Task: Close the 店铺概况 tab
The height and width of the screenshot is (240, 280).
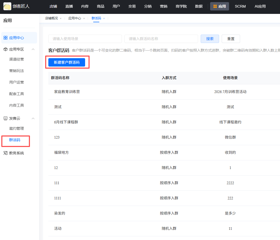Action: click(61, 18)
